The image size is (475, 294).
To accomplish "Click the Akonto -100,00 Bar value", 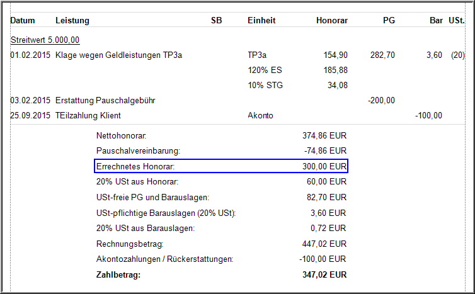I will pyautogui.click(x=428, y=115).
